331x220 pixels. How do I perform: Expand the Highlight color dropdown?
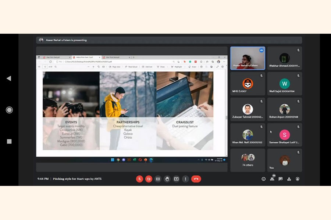point(184,67)
